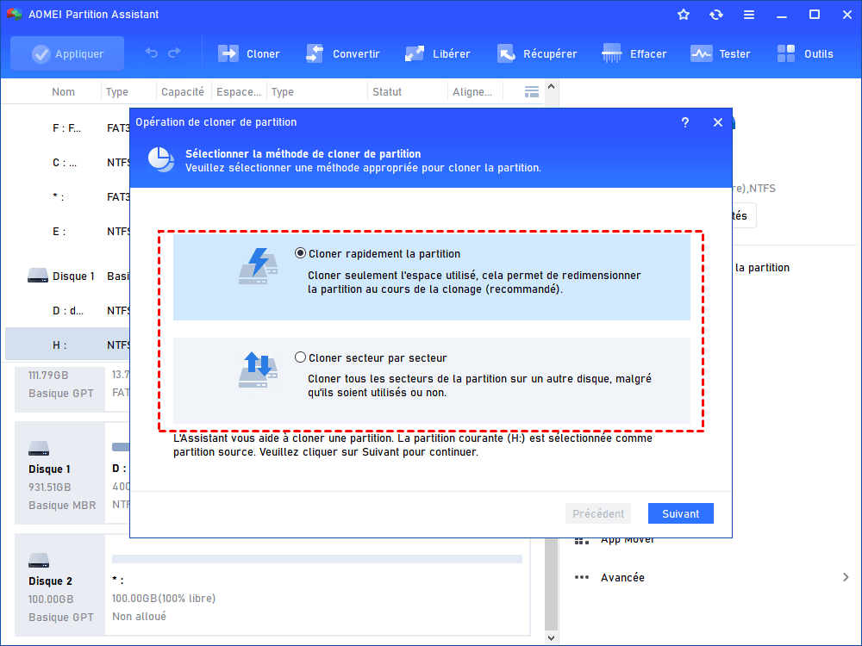
Task: Select the Disque 1 row in list
Action: click(67, 276)
